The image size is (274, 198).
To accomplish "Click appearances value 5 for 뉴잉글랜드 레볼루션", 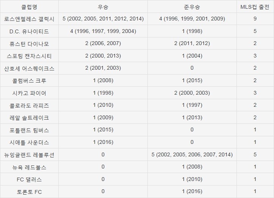I will pos(255,154).
